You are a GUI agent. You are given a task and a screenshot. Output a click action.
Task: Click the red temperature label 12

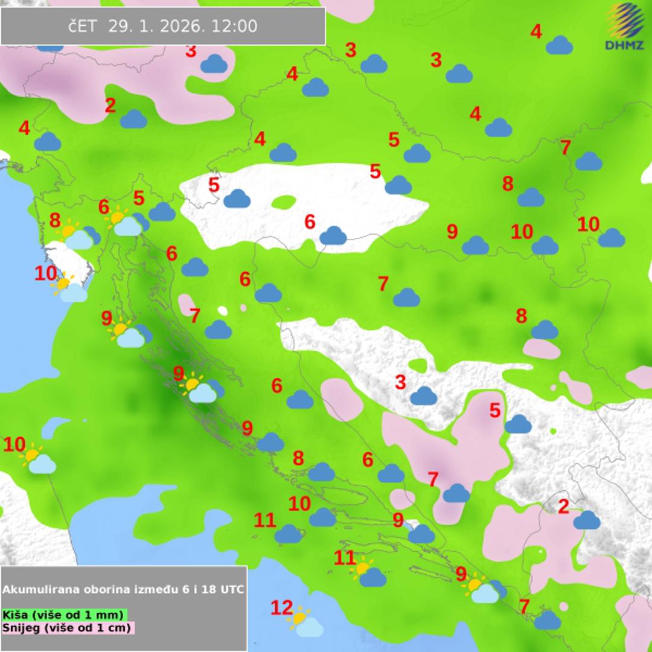point(281,608)
